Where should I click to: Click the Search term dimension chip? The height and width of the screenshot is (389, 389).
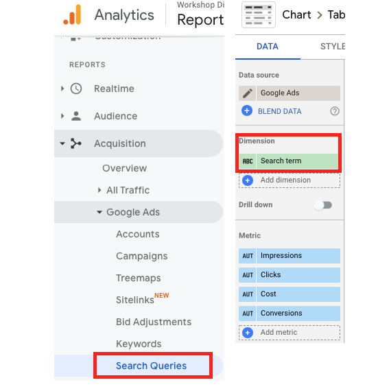tap(297, 161)
